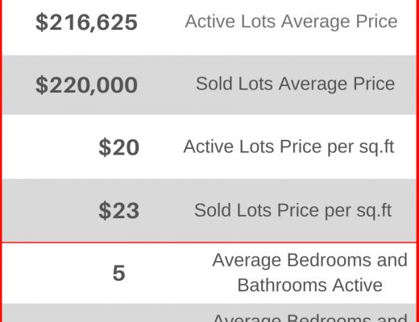
Task: Select the Sold Lots Average Price label
Action: 295,84
